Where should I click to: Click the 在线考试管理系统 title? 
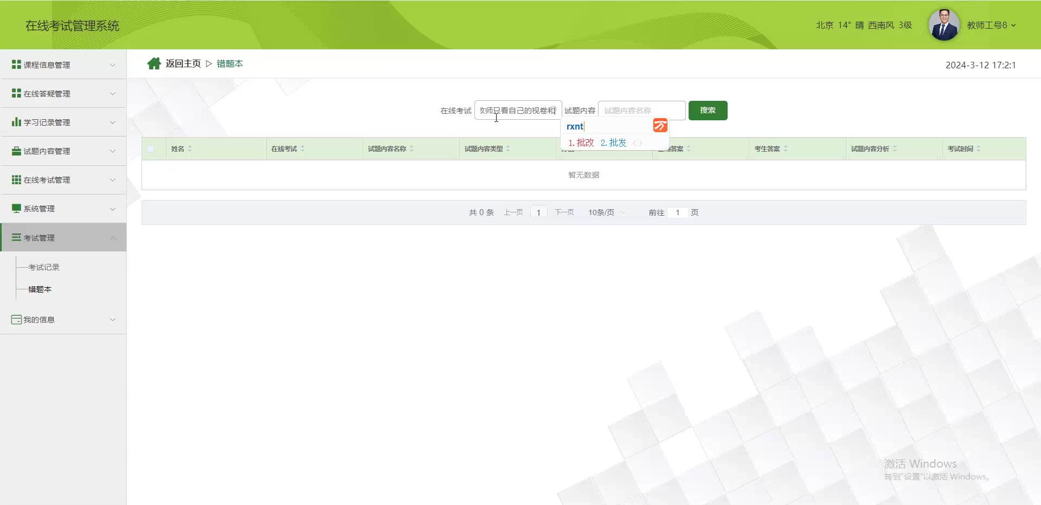pos(72,25)
